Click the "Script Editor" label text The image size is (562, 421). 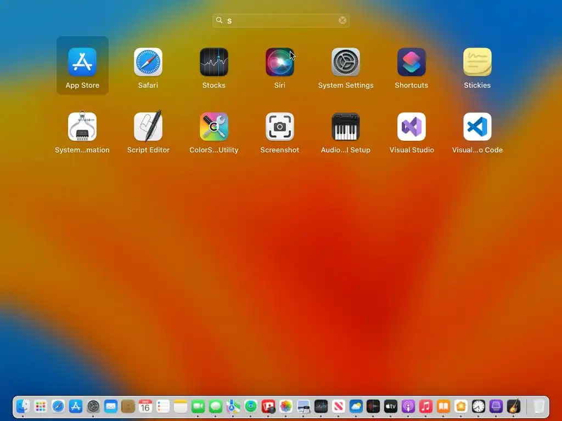click(x=148, y=150)
